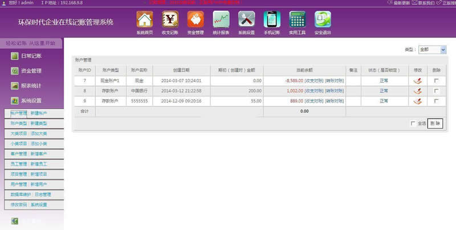This screenshot has width=456, height=230.
Task: Select 资金管理 in the left sidebar
Action: [31, 71]
